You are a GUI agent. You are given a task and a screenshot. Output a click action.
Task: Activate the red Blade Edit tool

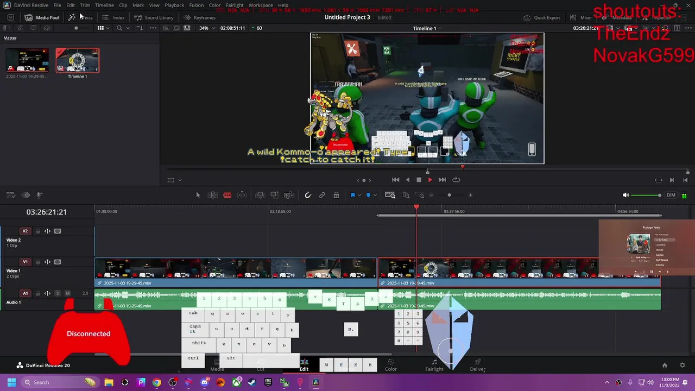(x=228, y=195)
